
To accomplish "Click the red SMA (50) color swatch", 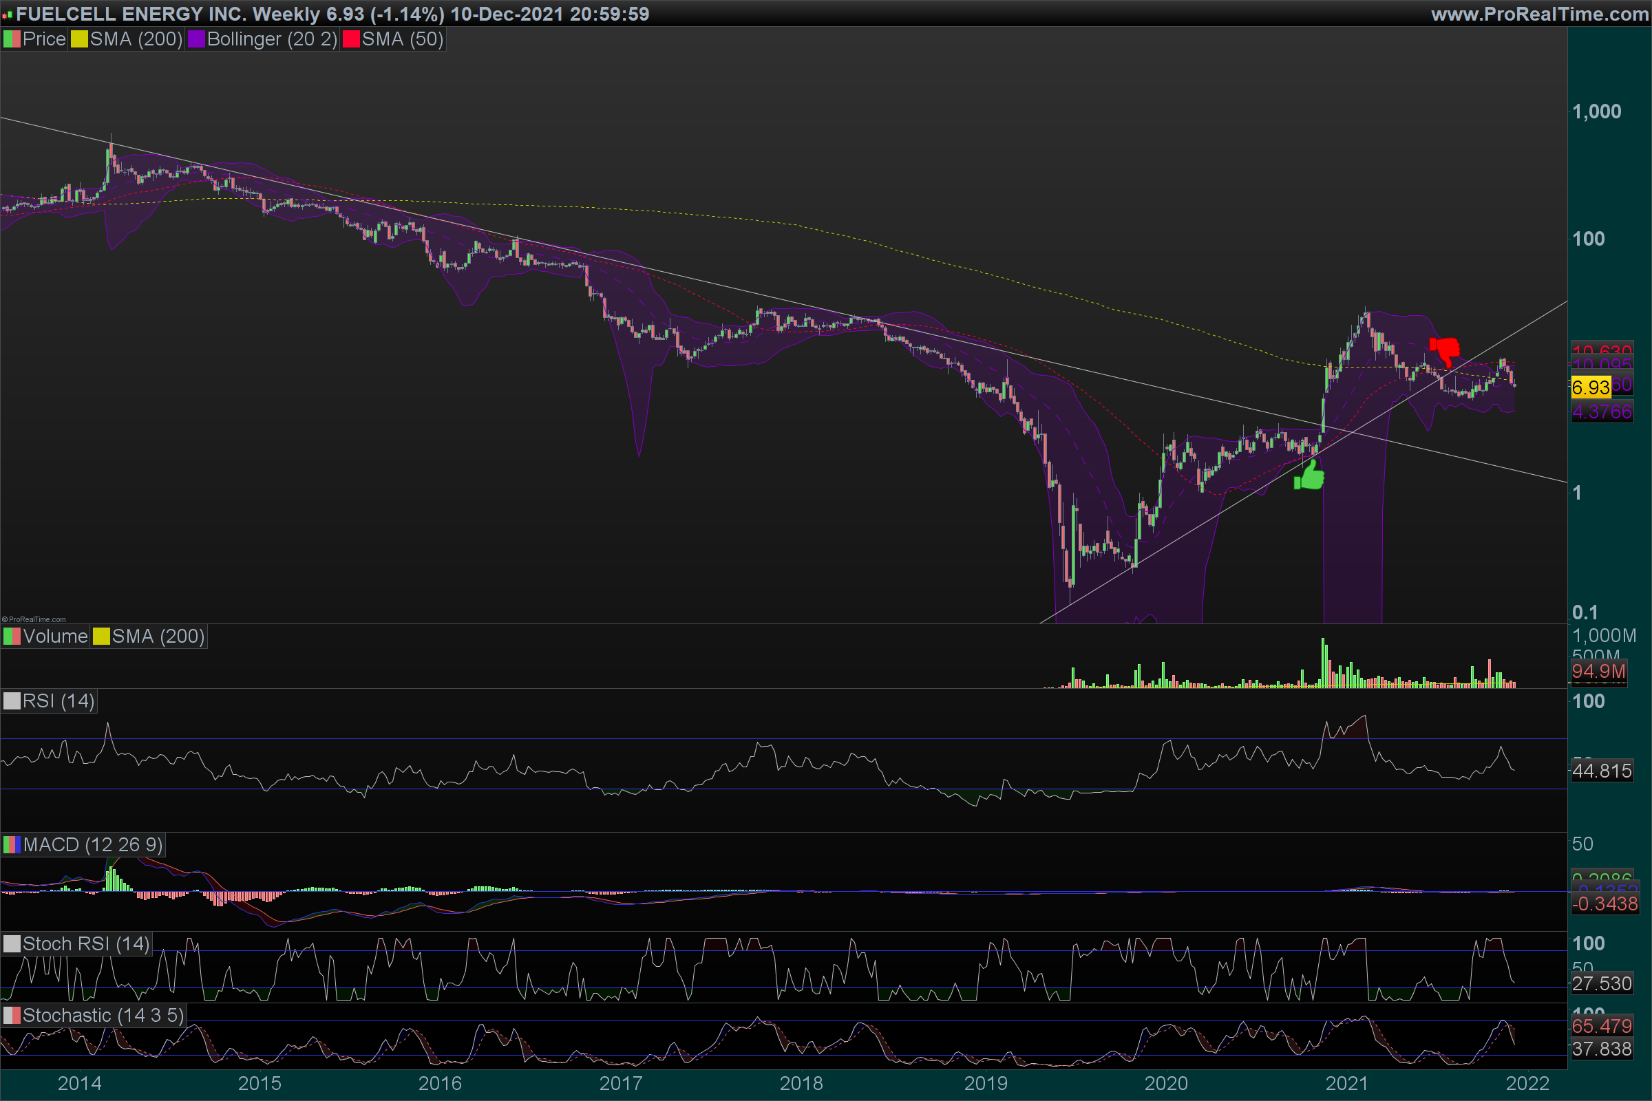I will tap(351, 39).
